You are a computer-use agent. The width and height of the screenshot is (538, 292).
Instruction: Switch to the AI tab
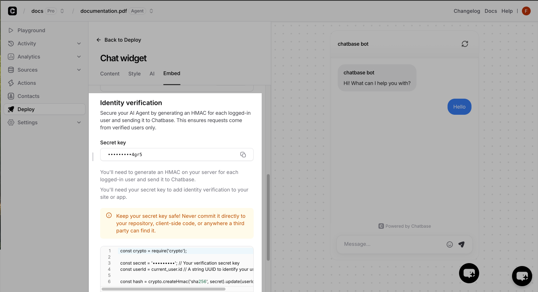click(x=152, y=73)
